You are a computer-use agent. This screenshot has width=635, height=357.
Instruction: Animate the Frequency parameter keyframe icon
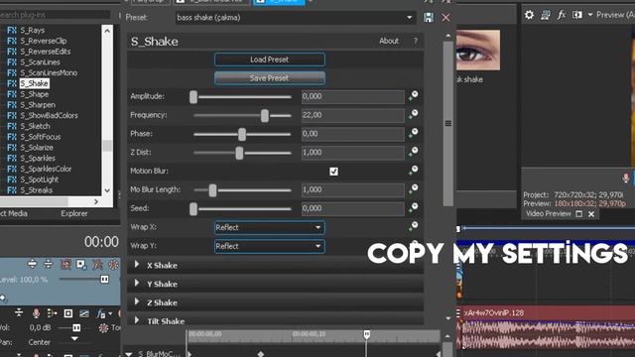click(x=413, y=115)
